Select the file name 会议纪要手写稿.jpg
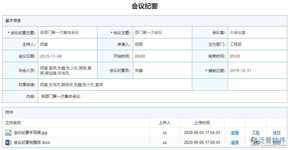Screen dimensions: 289x150 [30, 133]
